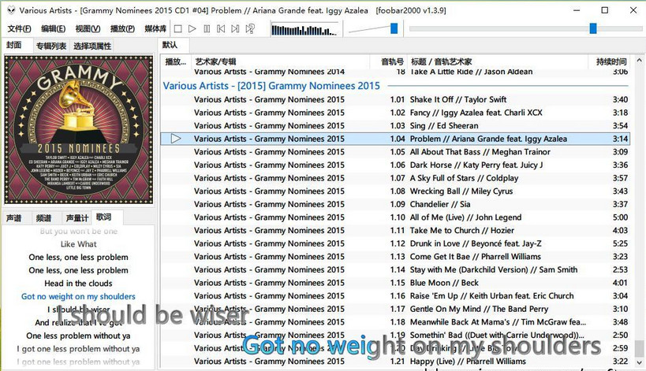Click the Grammy 2015 album cover
This screenshot has width=646, height=371.
coord(78,129)
